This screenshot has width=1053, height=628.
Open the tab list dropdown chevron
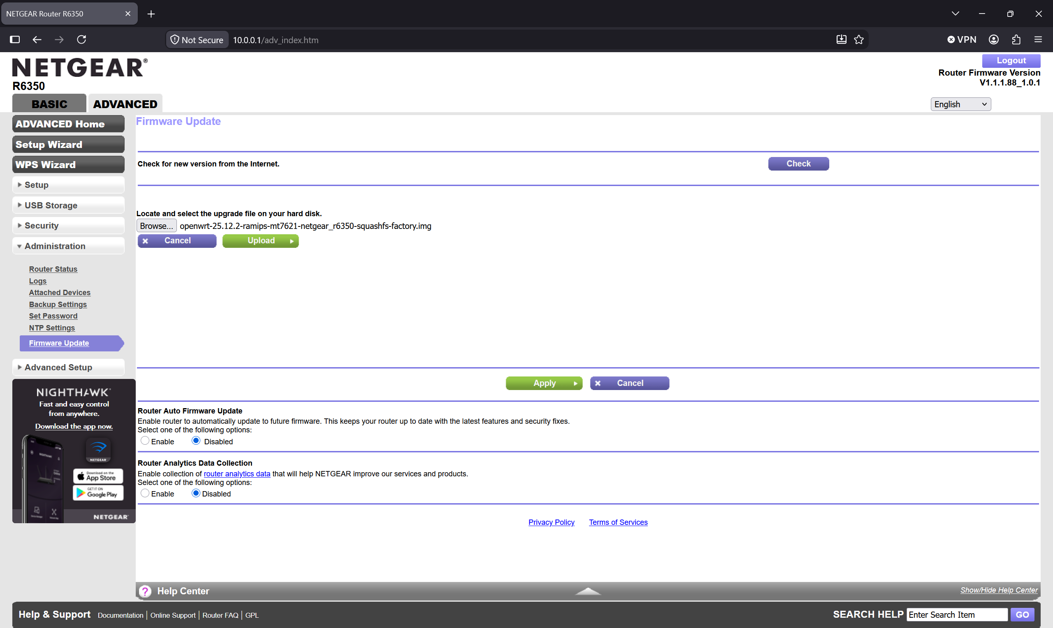pos(956,14)
